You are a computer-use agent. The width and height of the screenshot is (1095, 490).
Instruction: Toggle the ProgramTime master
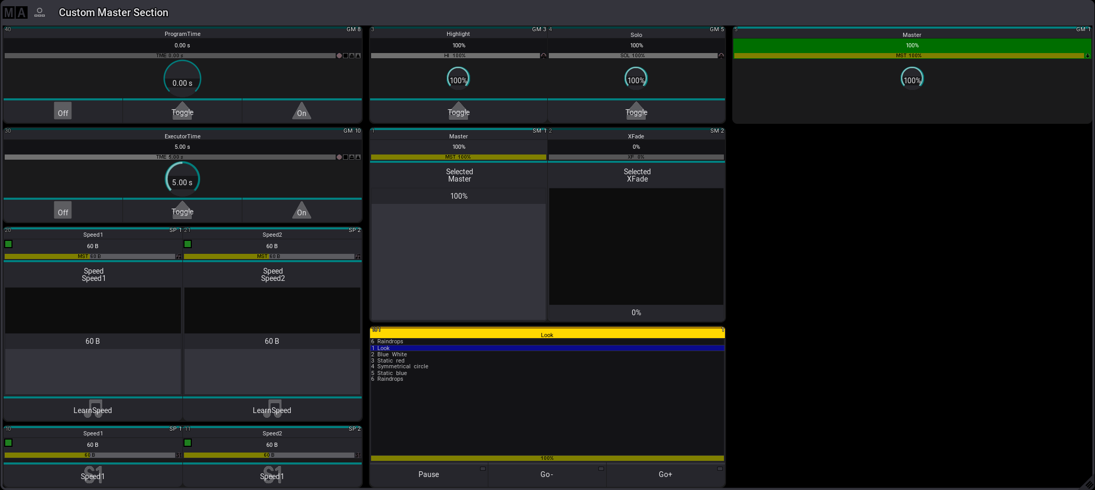182,111
